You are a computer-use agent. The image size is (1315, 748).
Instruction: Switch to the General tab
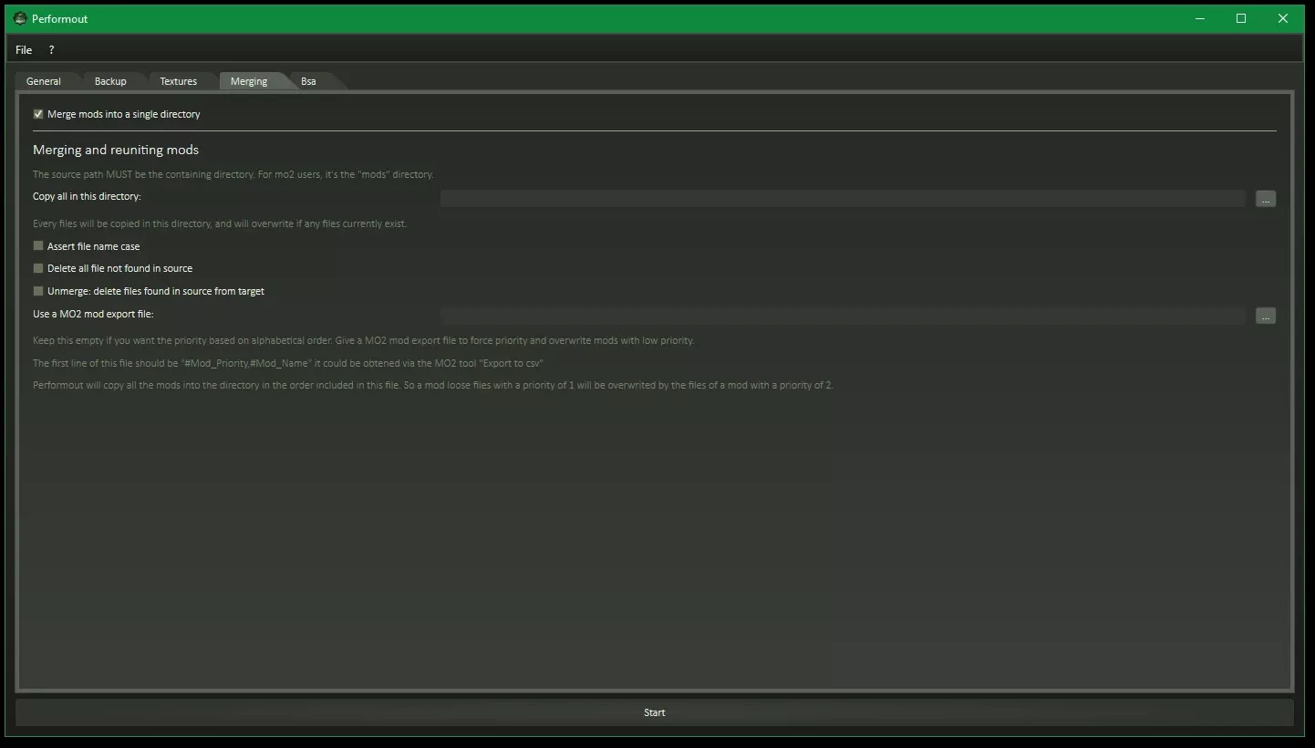click(x=44, y=81)
